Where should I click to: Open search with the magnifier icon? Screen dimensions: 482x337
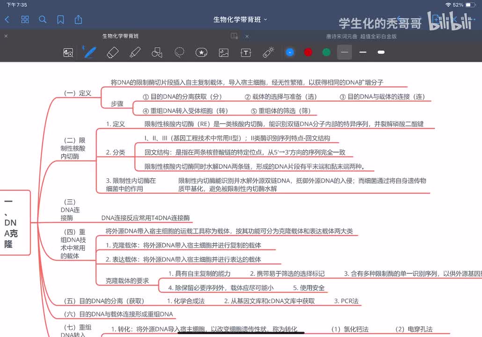coord(43,20)
